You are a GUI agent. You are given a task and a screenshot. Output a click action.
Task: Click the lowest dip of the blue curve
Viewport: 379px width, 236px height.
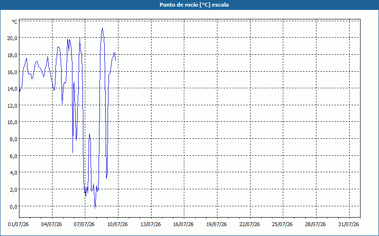coord(95,208)
